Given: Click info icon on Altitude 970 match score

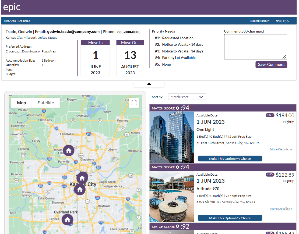Looking at the screenshot, I should point(178,167).
